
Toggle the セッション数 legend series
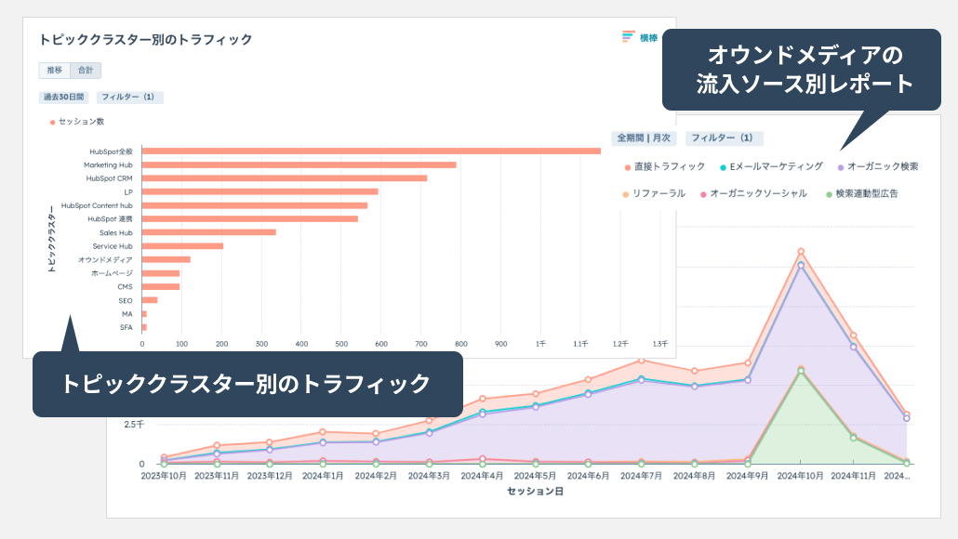click(77, 122)
